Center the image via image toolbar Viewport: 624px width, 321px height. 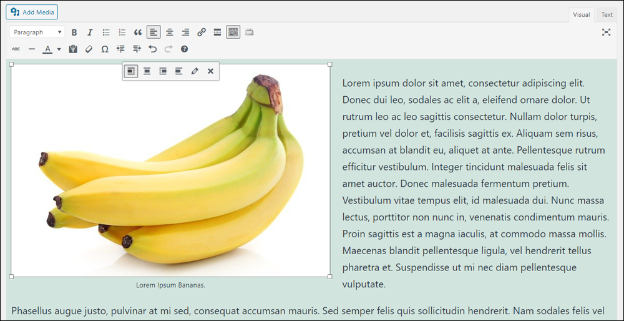click(x=147, y=71)
